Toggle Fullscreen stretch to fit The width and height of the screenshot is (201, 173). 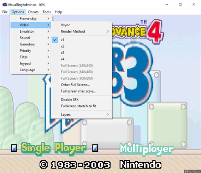(81, 106)
